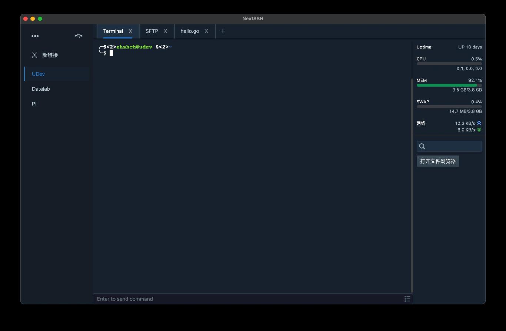Switch to the SFTP tab
Screen dimensions: 506x331
point(152,31)
